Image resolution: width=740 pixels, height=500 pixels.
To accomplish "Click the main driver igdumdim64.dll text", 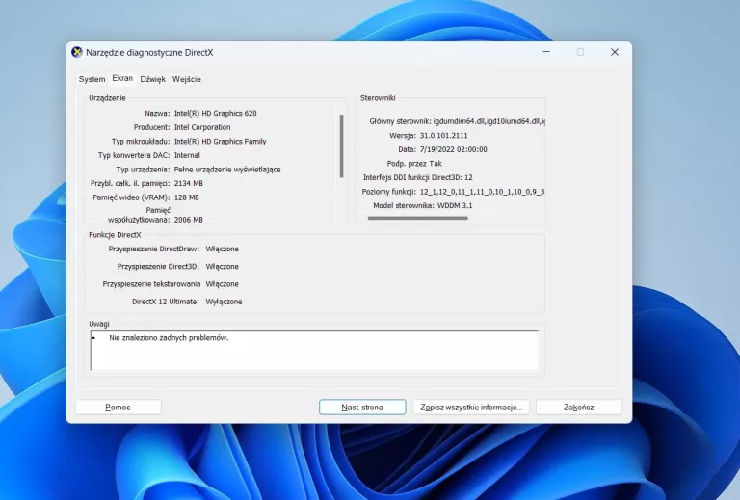I will tap(489, 121).
